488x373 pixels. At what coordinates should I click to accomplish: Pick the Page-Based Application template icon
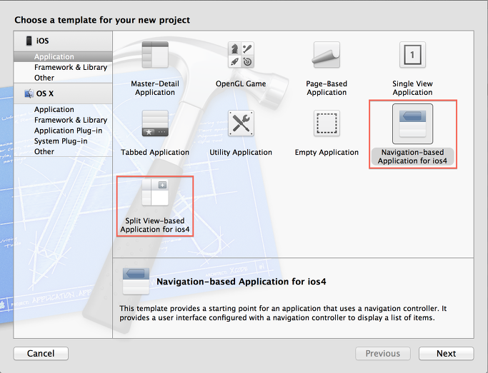pos(327,55)
